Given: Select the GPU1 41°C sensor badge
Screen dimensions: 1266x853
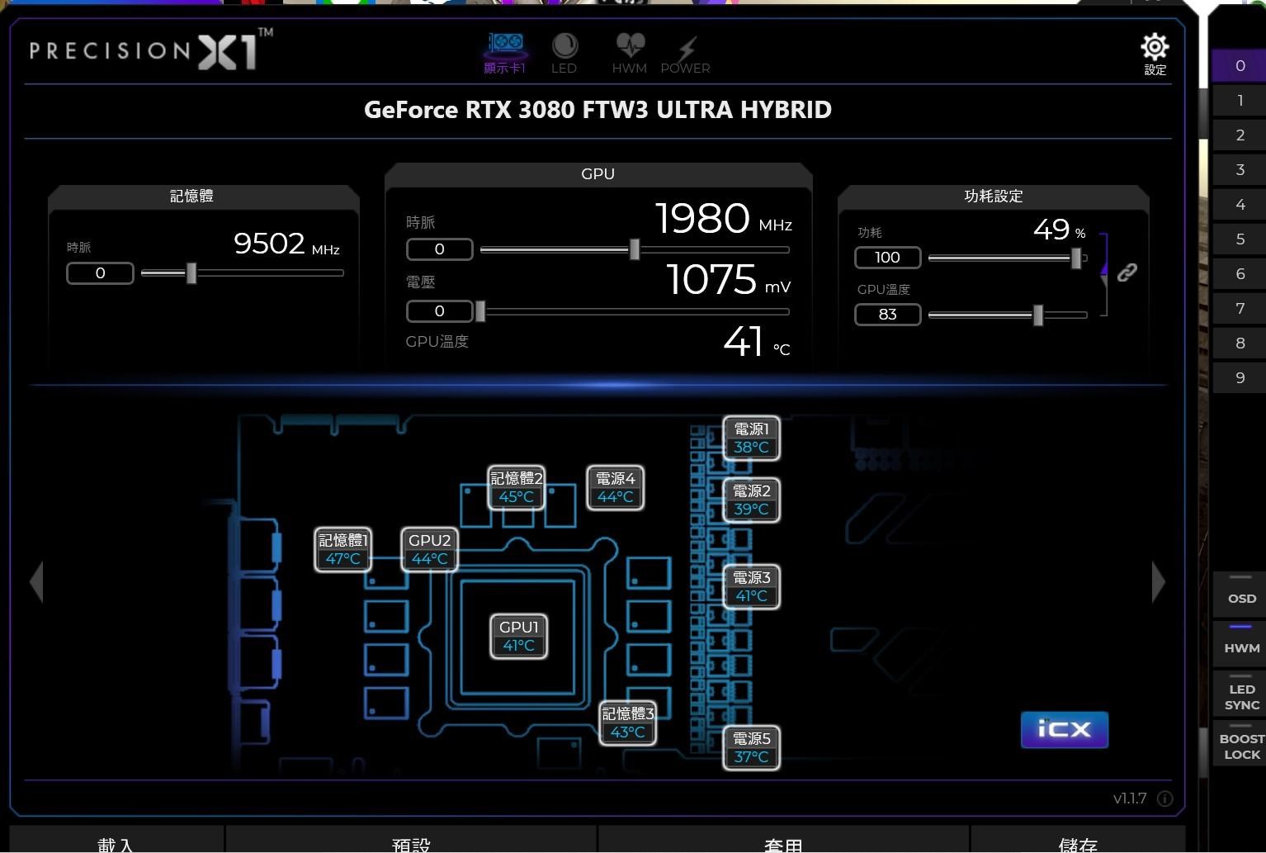Looking at the screenshot, I should [519, 636].
